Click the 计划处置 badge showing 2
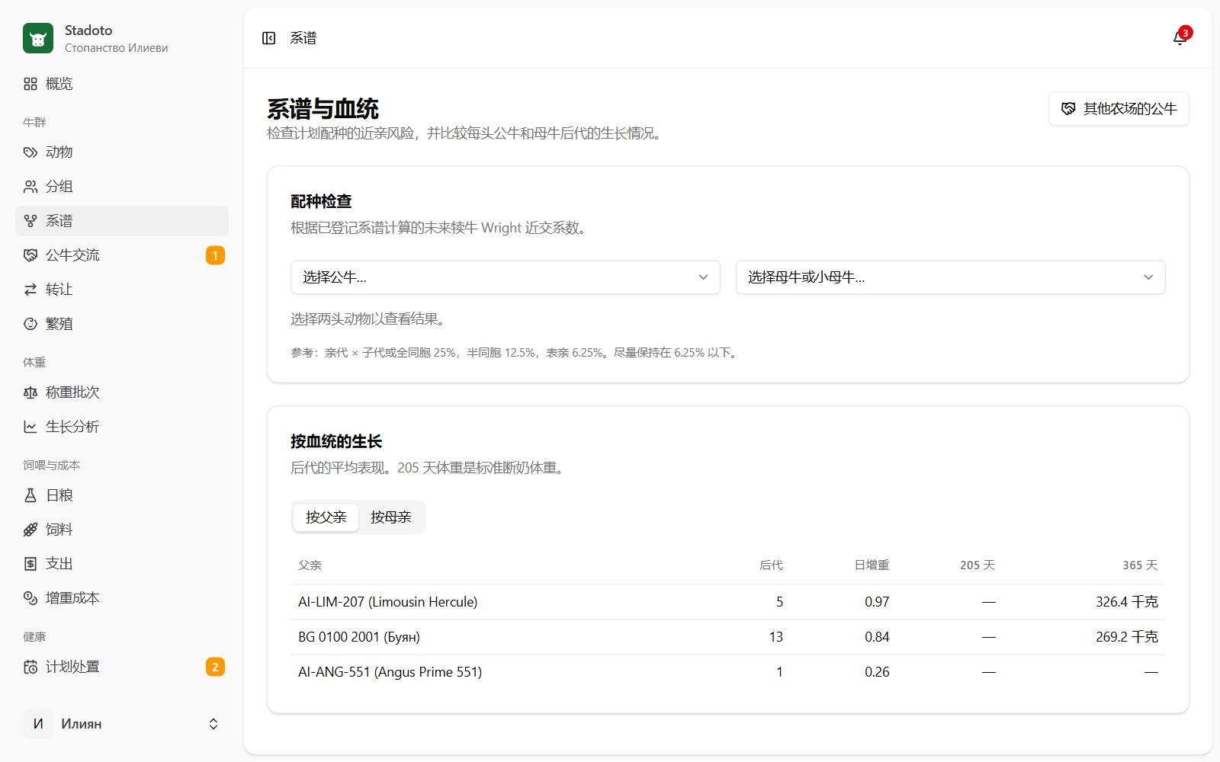This screenshot has width=1220, height=762. click(215, 667)
